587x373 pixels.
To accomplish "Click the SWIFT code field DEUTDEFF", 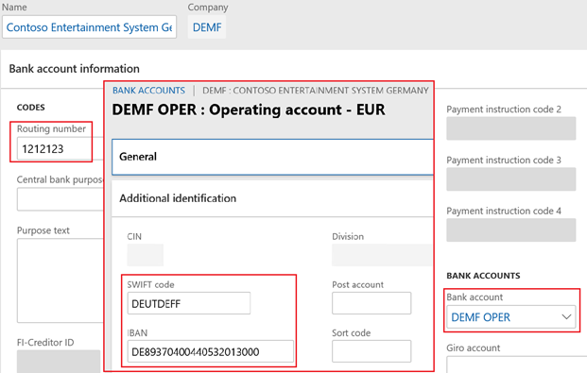I will [x=189, y=303].
